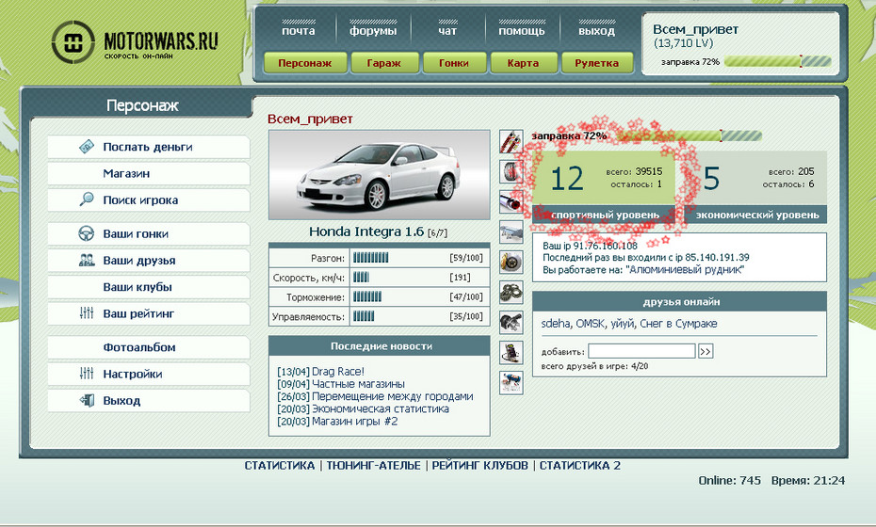
Task: Open the suspension shocks part icon
Action: [511, 142]
